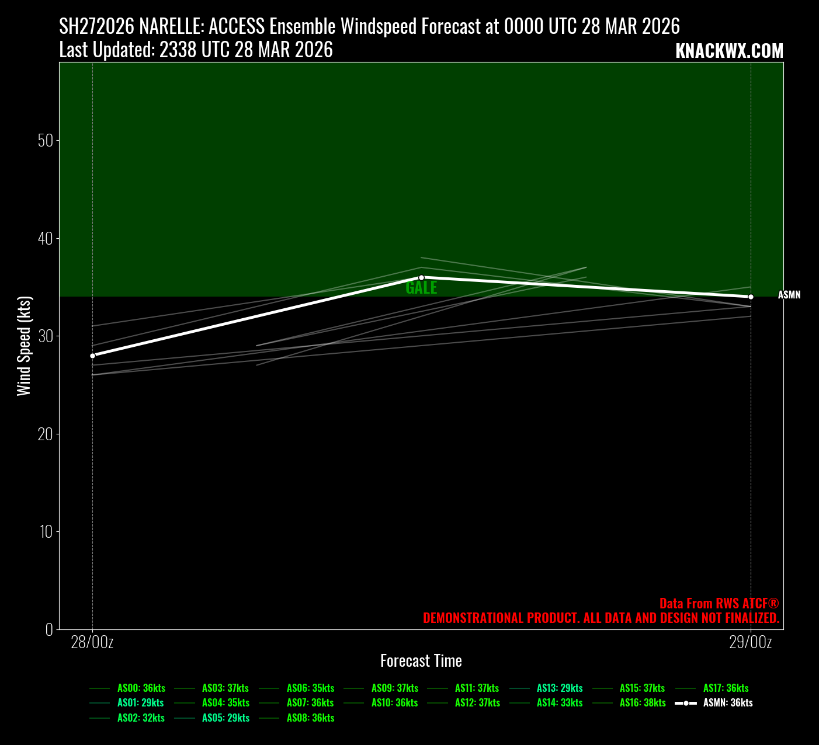Click the ASMN label right of the chart
The height and width of the screenshot is (745, 819).
789,295
